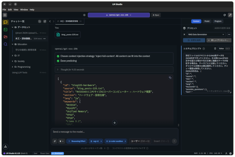Click the Insert button
This screenshot has height=157, width=235.
(161, 141)
